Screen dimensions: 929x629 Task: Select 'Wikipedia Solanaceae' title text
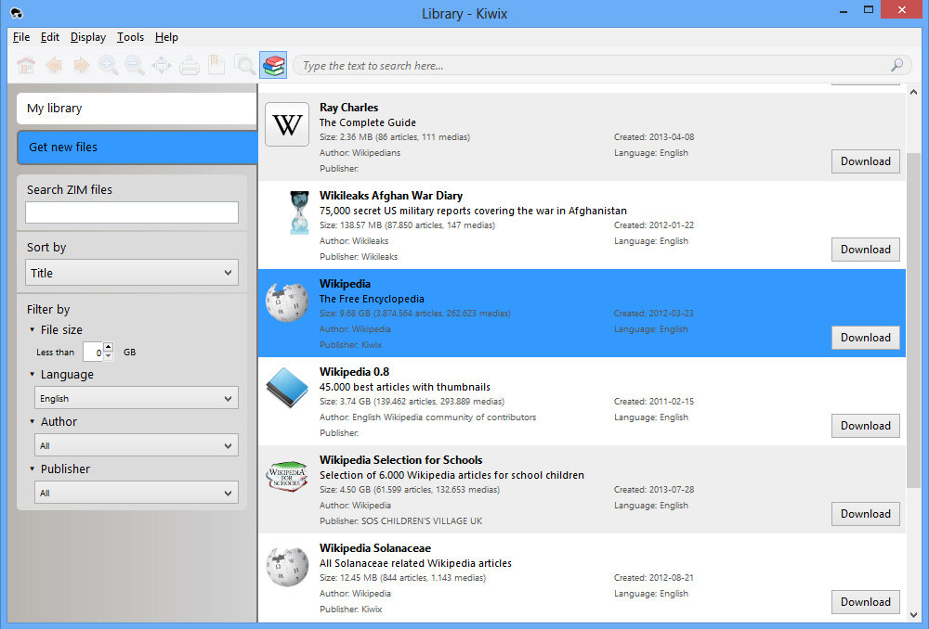(x=375, y=548)
